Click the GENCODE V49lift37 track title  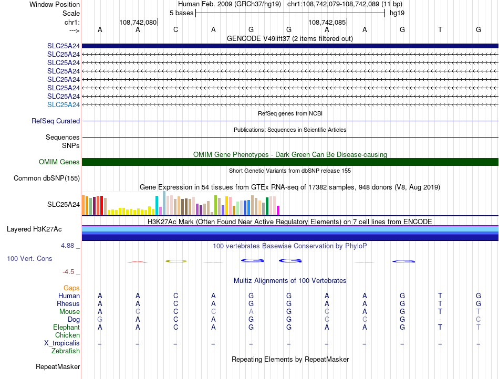pos(289,39)
